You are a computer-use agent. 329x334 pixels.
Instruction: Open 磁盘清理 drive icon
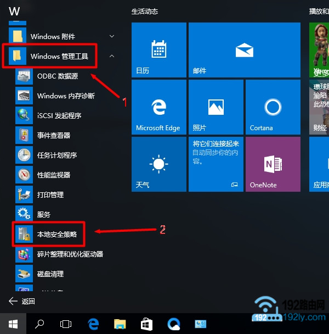[24, 274]
